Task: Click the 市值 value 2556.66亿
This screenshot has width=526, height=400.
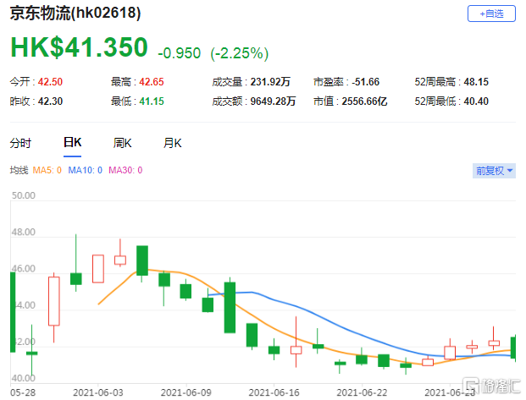Action: [365, 101]
